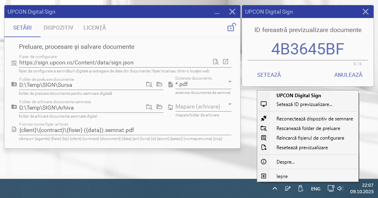Scan the D:\Temp\SIGN\Arhiva folder icon
The height and width of the screenshot is (198, 378).
(149, 107)
